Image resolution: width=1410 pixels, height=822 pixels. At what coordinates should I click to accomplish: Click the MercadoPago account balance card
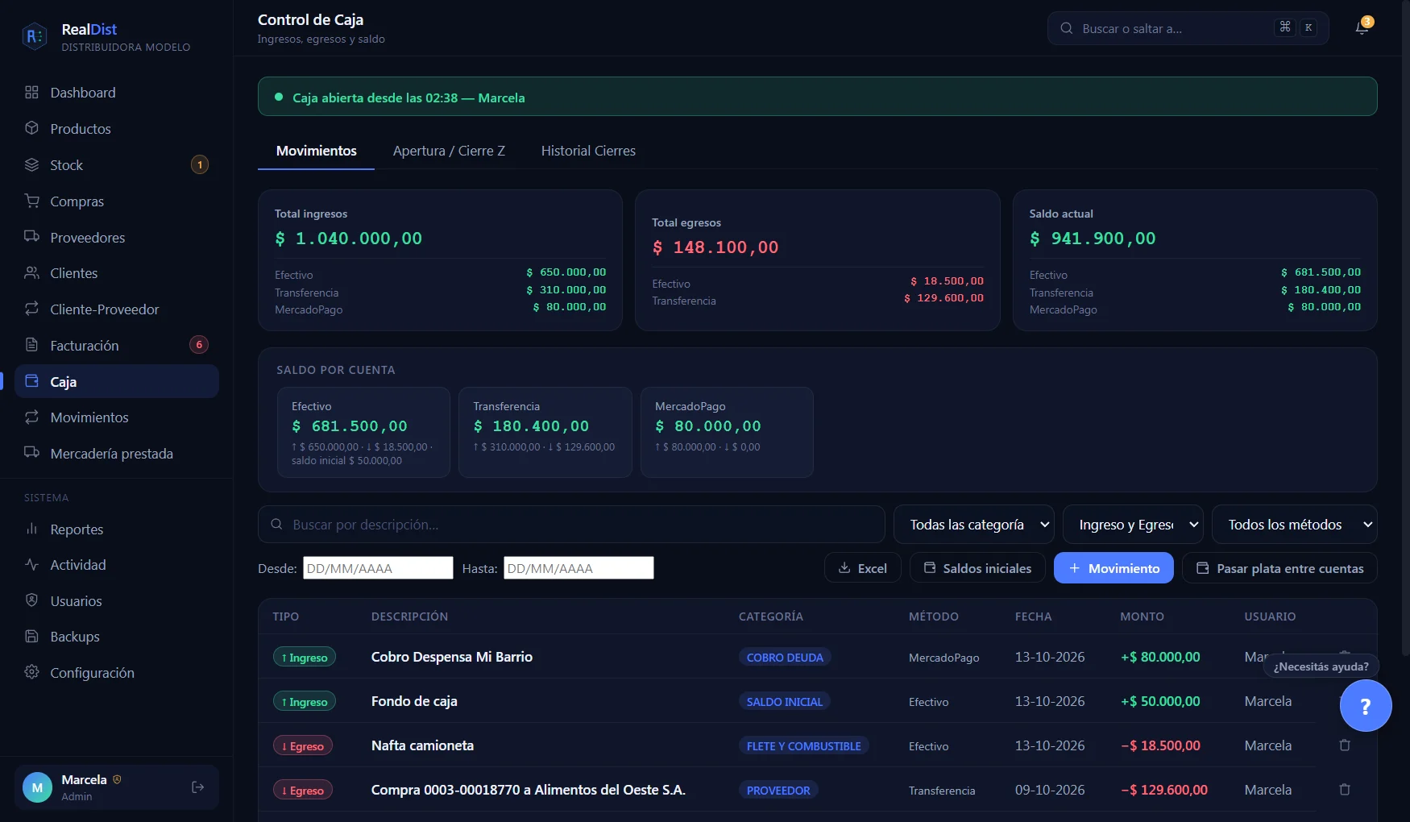pos(727,433)
